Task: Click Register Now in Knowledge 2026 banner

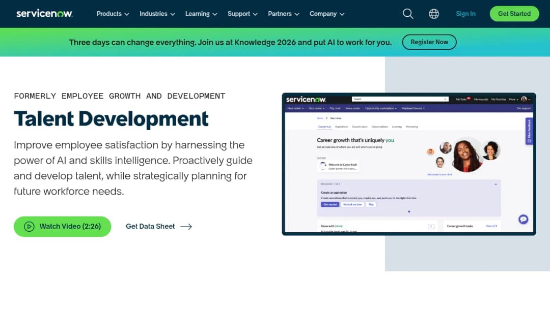Action: (x=429, y=42)
